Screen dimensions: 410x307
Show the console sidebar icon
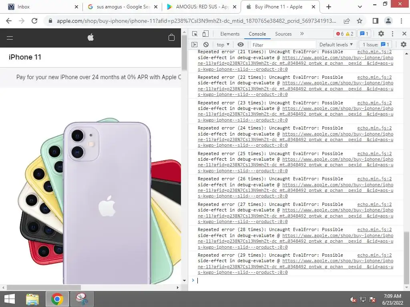(194, 45)
